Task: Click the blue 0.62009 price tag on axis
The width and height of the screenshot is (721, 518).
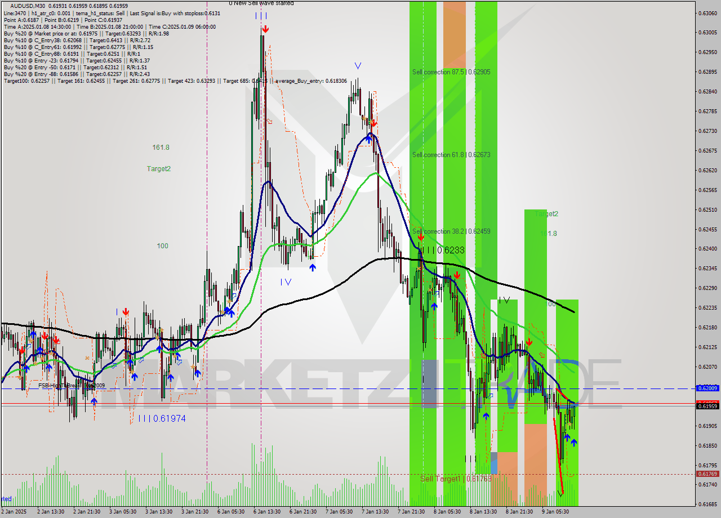Action: (x=708, y=388)
